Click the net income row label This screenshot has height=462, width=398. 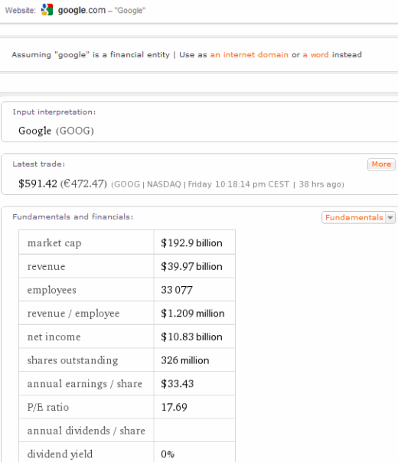[54, 337]
